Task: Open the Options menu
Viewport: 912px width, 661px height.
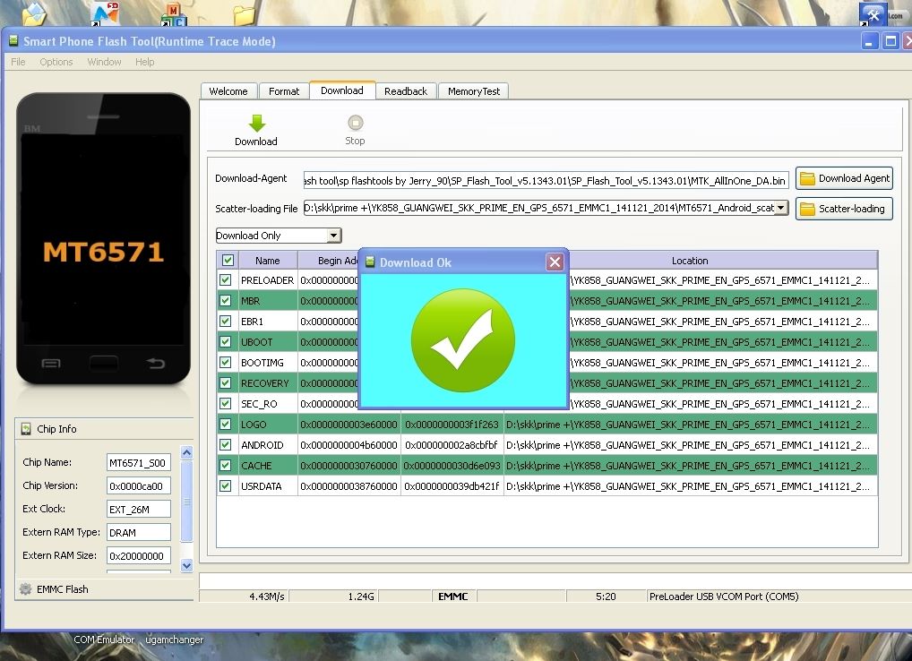Action: point(56,62)
